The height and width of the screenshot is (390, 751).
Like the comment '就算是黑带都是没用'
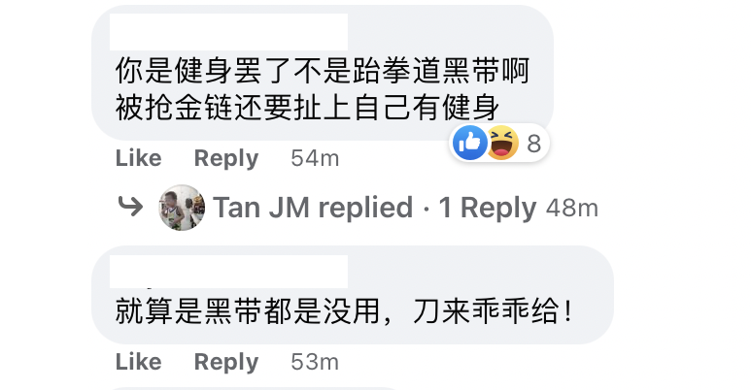point(138,362)
